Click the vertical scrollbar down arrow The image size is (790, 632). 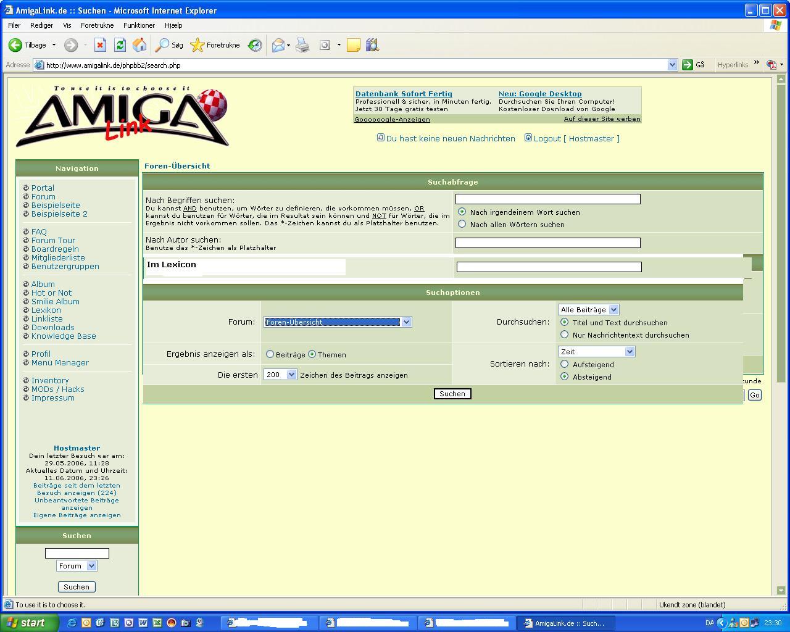pos(780,590)
